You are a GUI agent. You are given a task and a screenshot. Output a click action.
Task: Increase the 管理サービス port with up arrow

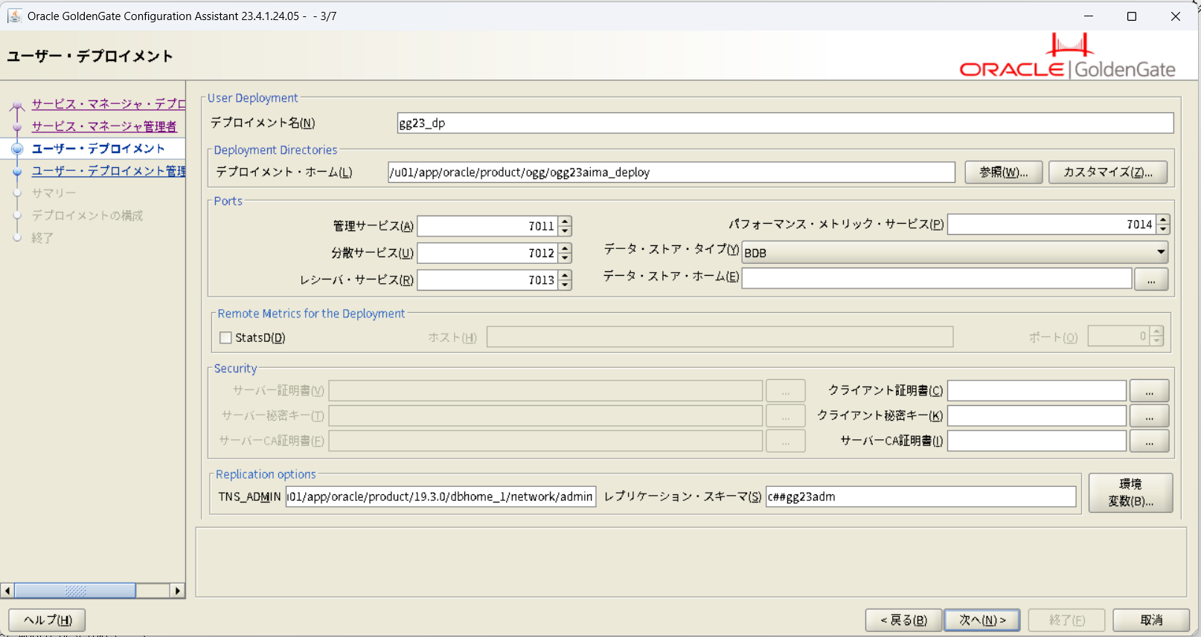565,221
